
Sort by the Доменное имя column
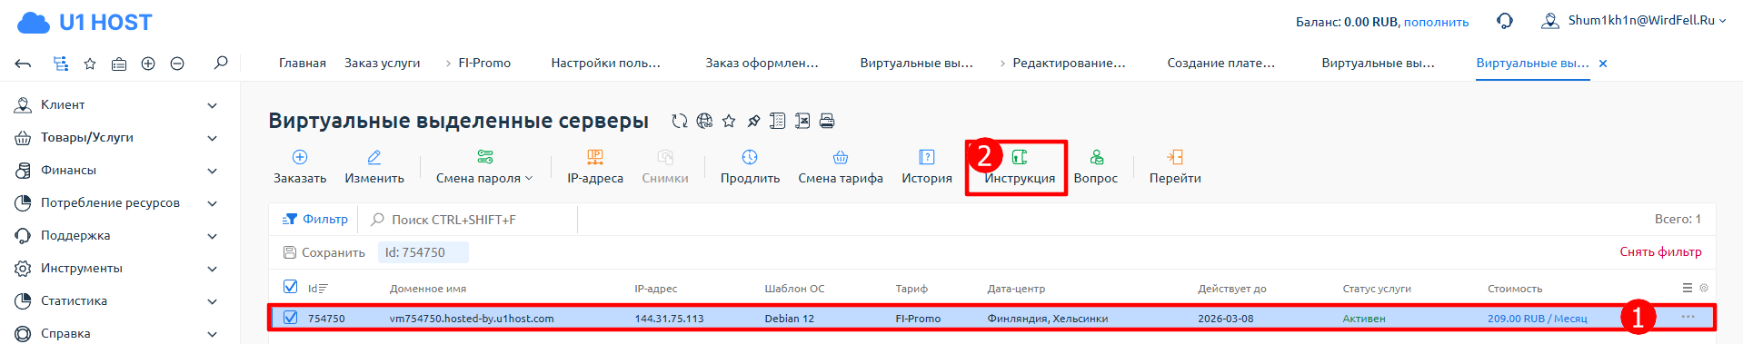pos(427,289)
